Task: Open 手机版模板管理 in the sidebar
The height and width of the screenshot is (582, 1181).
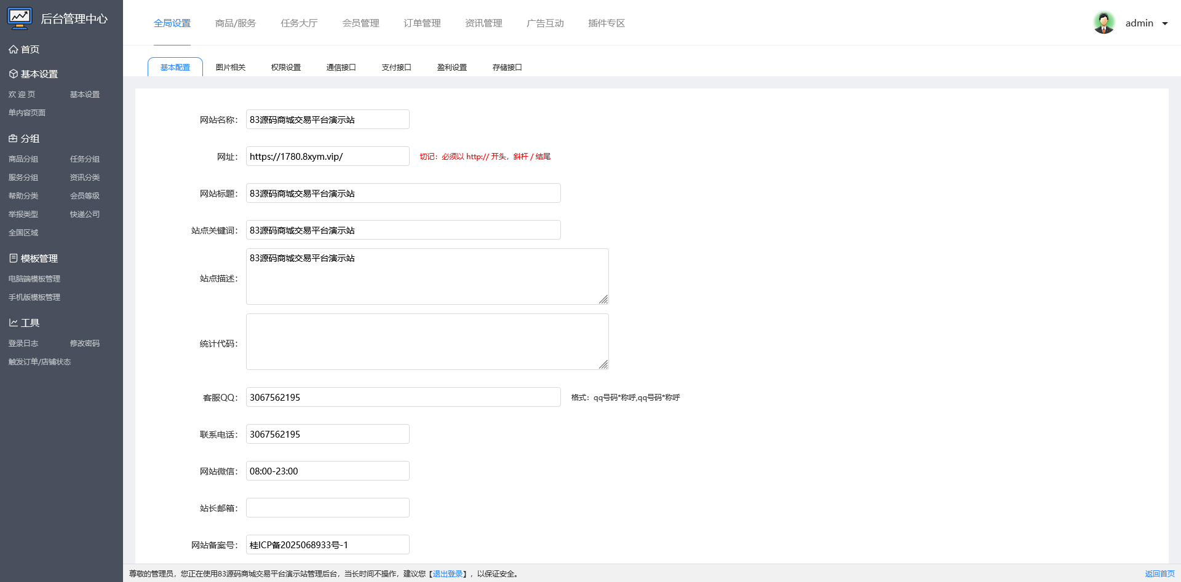Action: point(34,297)
